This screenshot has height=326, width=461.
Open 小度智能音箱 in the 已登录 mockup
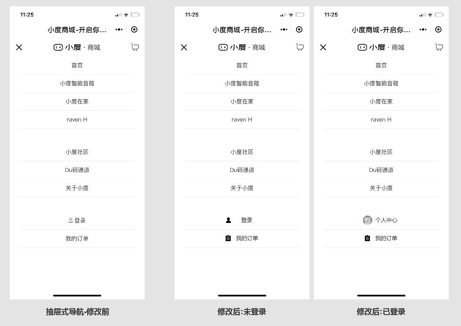coord(381,83)
